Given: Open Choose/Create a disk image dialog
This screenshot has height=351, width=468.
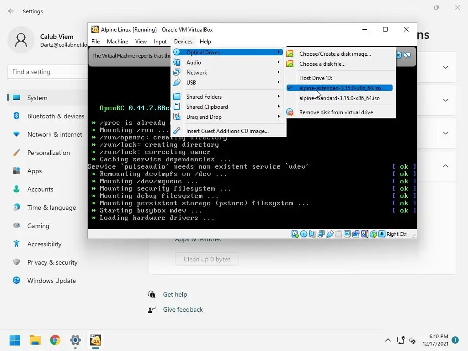Looking at the screenshot, I should 335,54.
